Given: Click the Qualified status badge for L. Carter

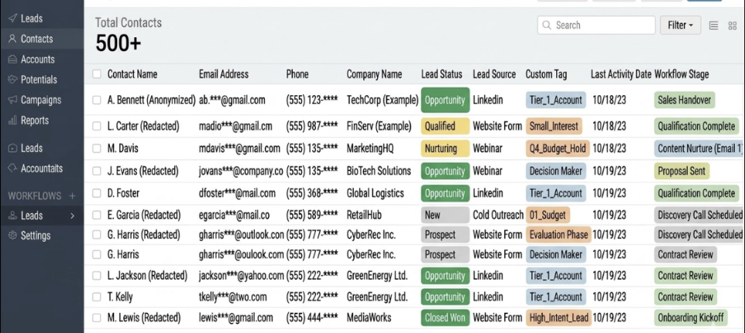Looking at the screenshot, I should coord(445,126).
